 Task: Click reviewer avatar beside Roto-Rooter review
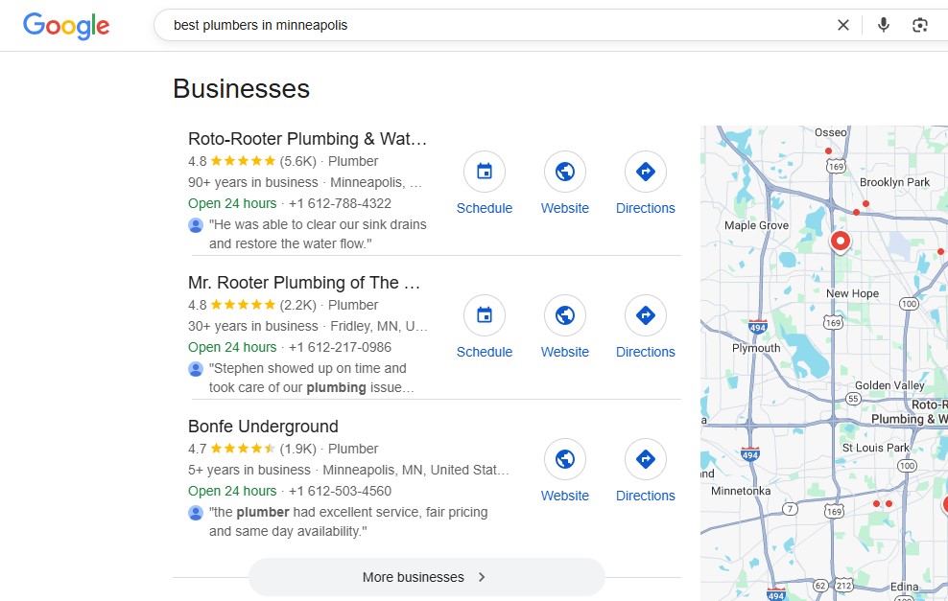[196, 225]
